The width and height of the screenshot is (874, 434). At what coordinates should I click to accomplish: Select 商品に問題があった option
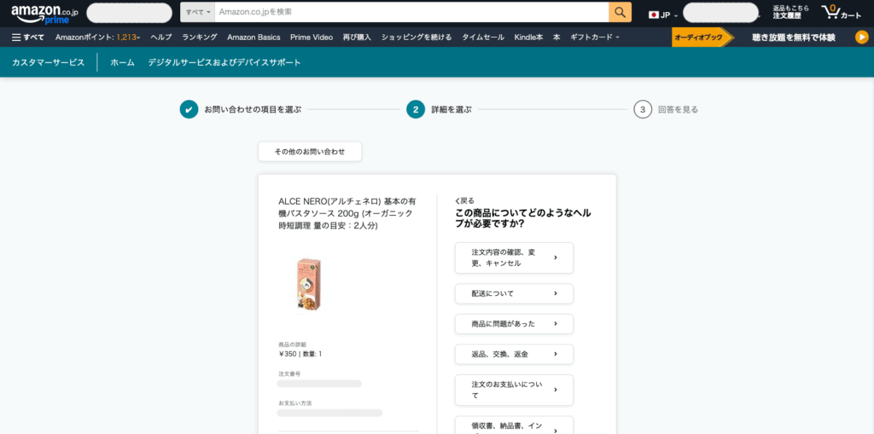(514, 324)
